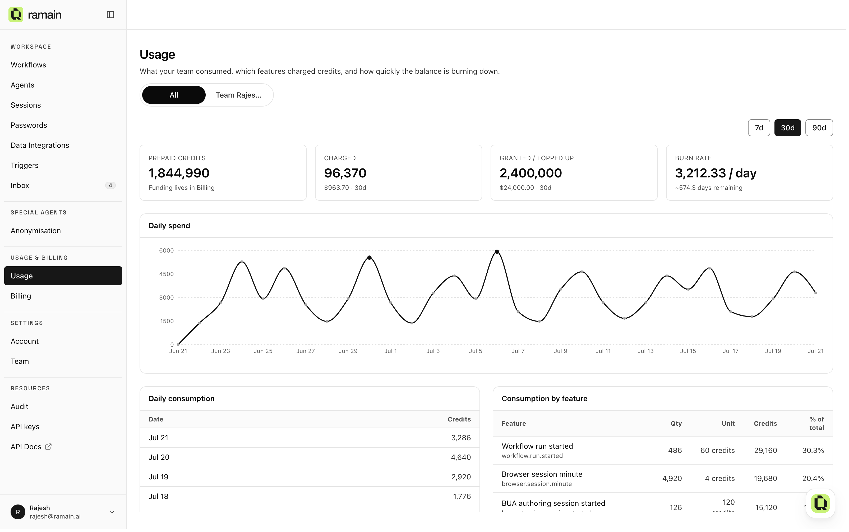849x532 pixels.
Task: Select the All team filter
Action: tap(174, 95)
